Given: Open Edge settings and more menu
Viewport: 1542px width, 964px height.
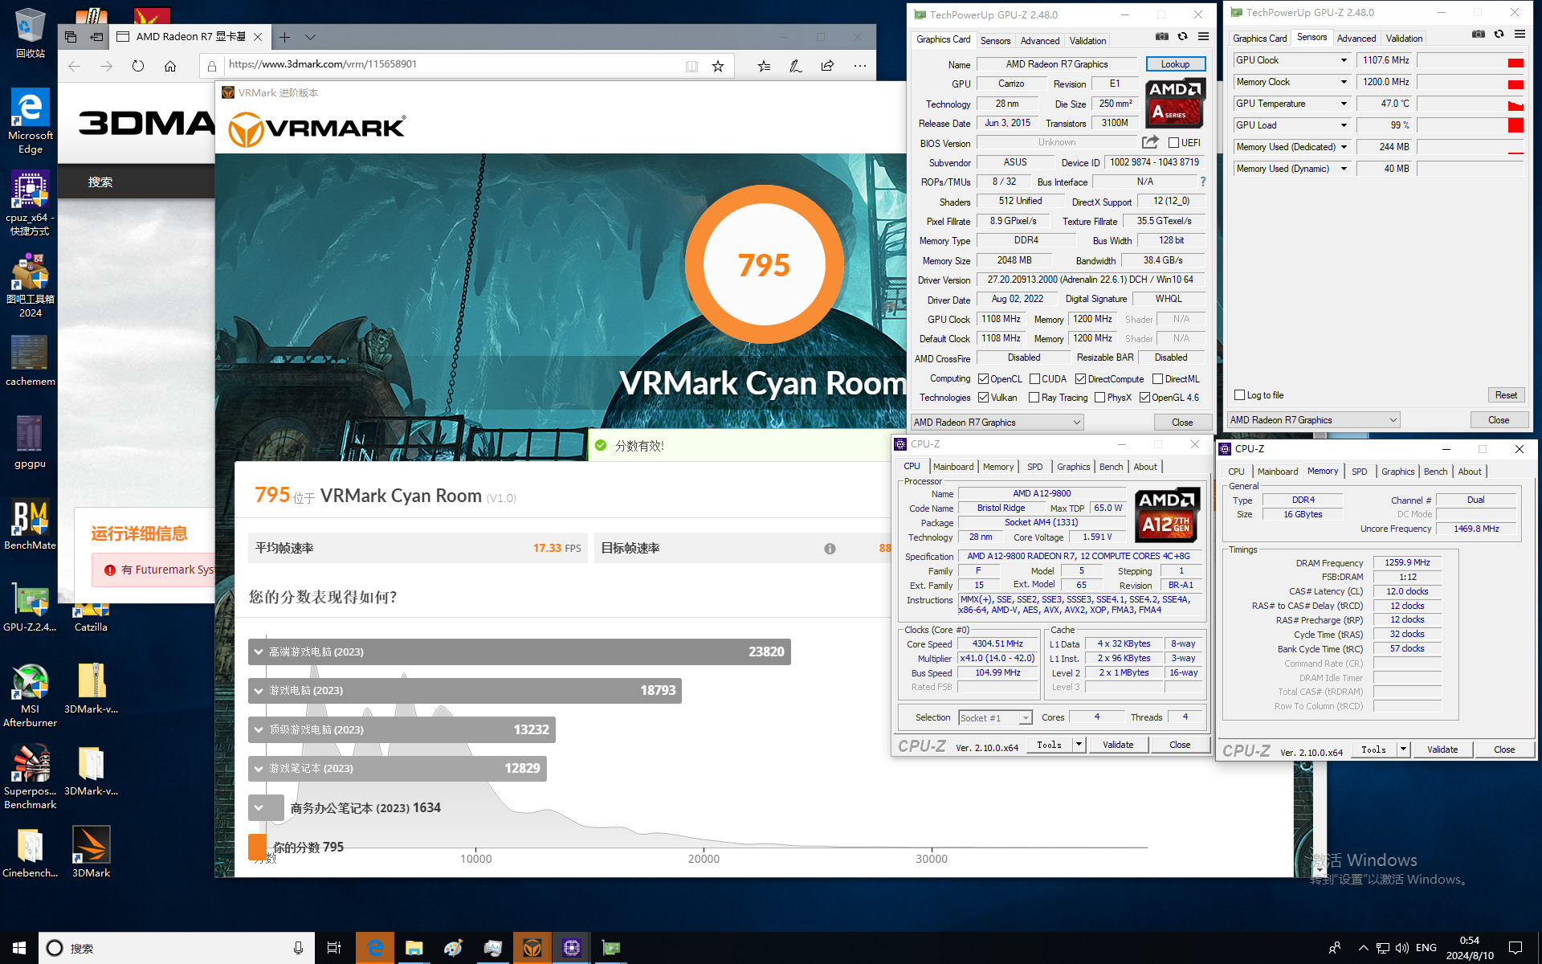Looking at the screenshot, I should tap(859, 66).
